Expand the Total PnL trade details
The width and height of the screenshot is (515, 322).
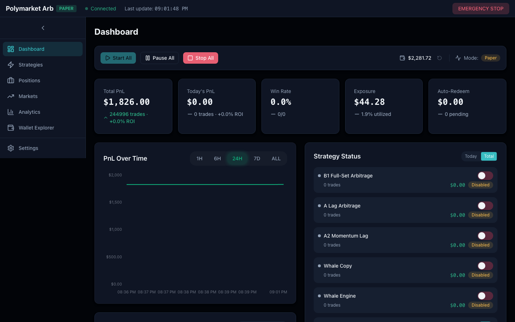coord(106,118)
